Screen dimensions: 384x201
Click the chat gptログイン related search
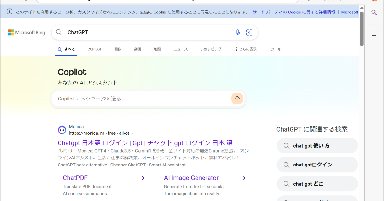(317, 165)
